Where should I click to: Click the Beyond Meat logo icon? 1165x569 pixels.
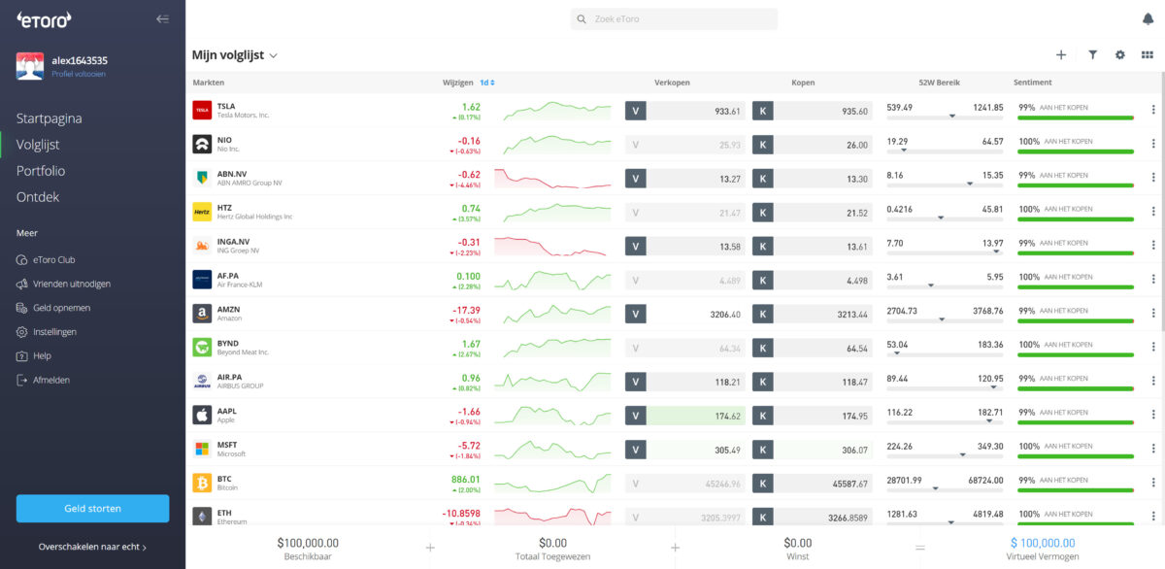202,348
